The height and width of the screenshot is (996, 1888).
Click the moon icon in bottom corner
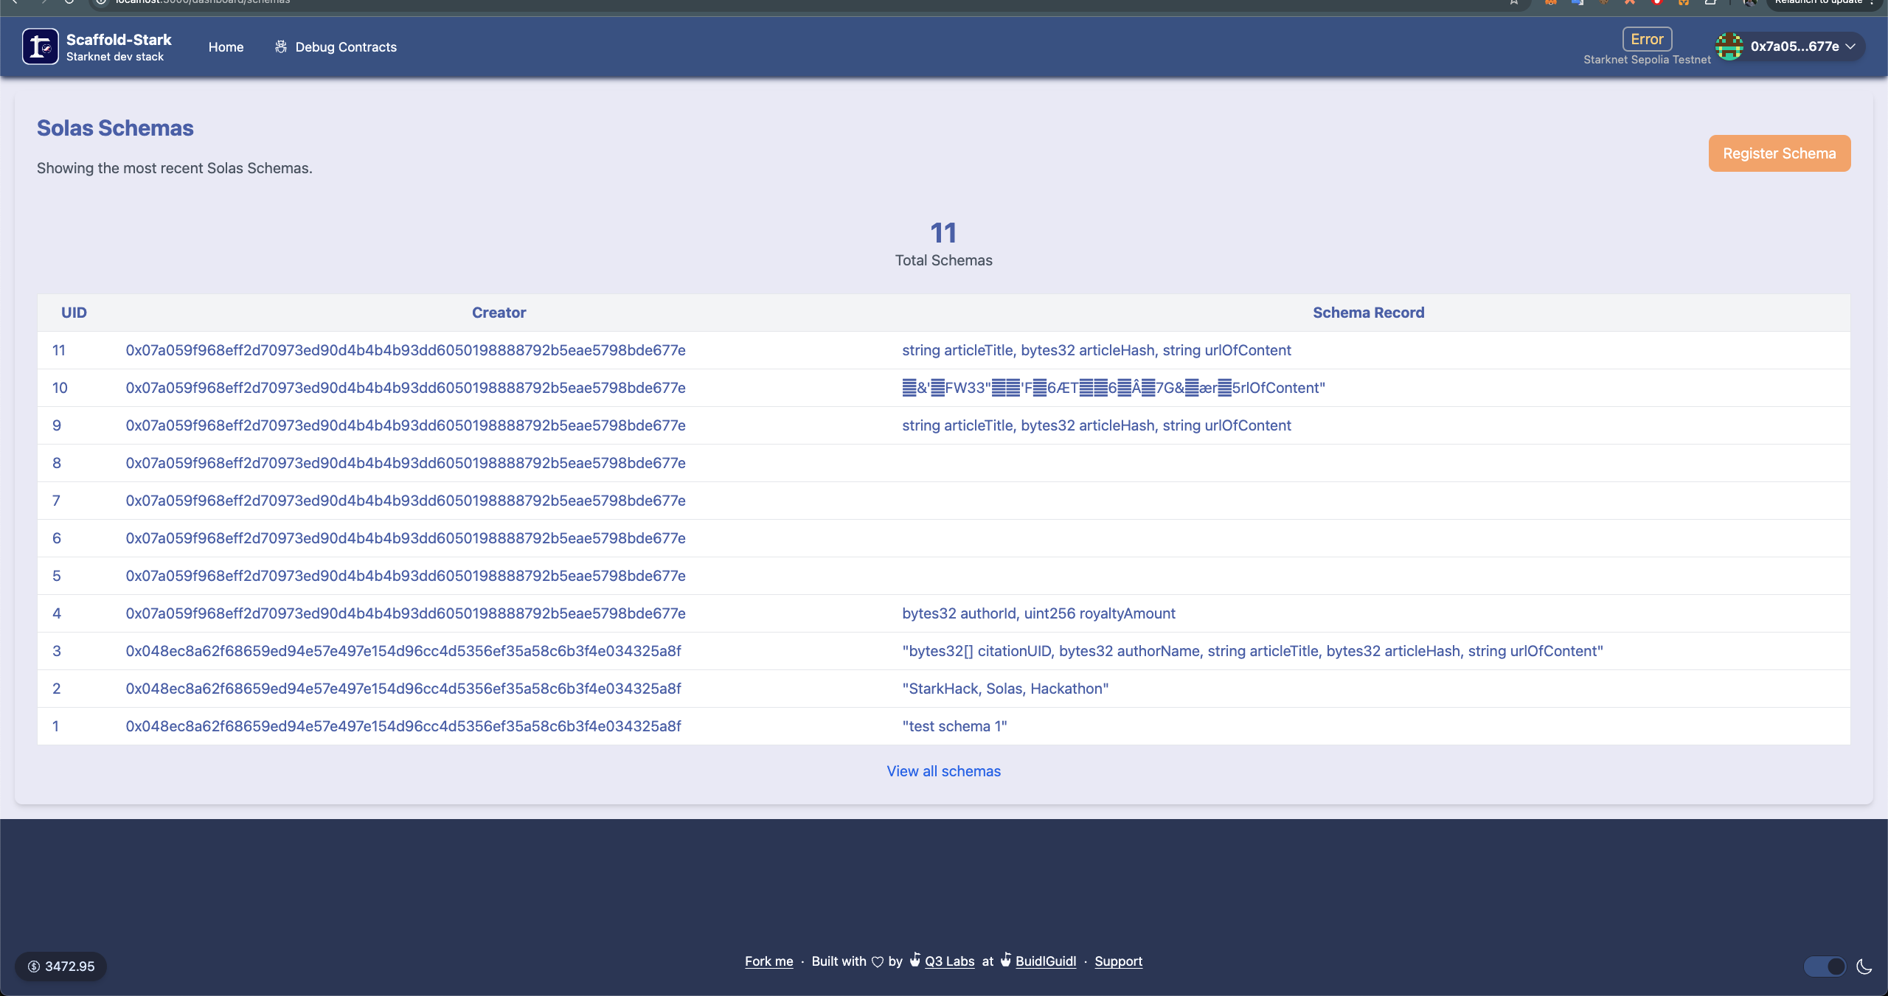pyautogui.click(x=1864, y=967)
